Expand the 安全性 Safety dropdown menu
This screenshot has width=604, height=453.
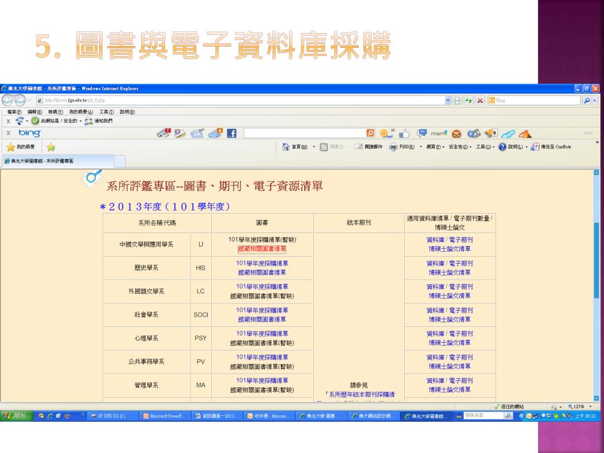[460, 147]
